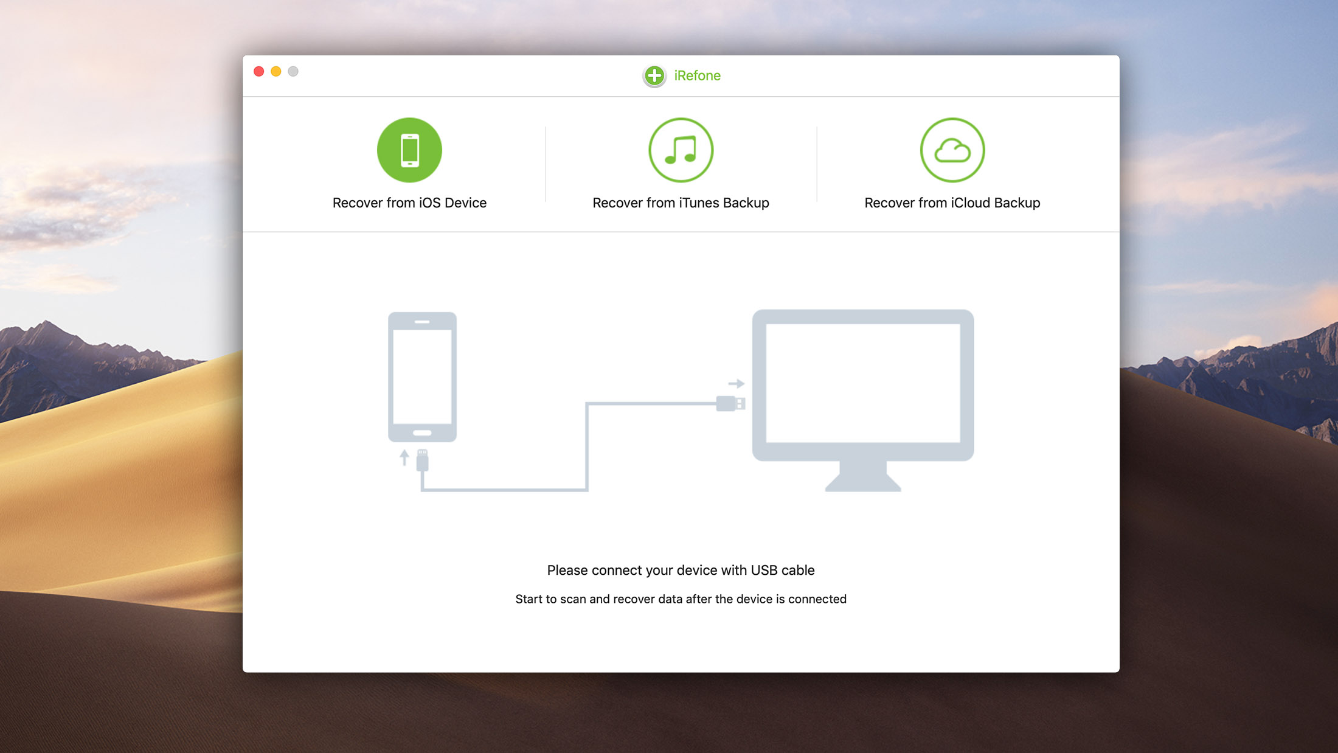Click the disabled gray zoom button

click(x=293, y=71)
